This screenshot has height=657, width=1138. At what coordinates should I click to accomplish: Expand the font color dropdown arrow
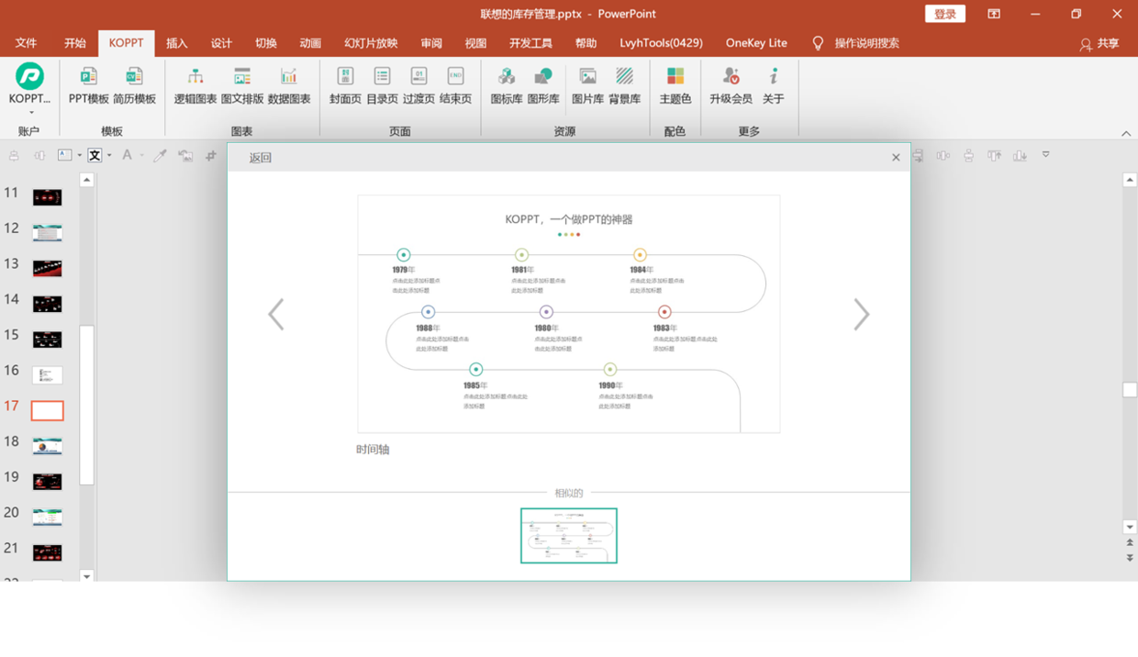141,156
